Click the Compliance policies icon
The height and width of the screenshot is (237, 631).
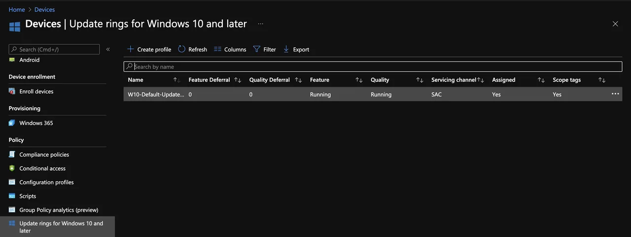(12, 154)
